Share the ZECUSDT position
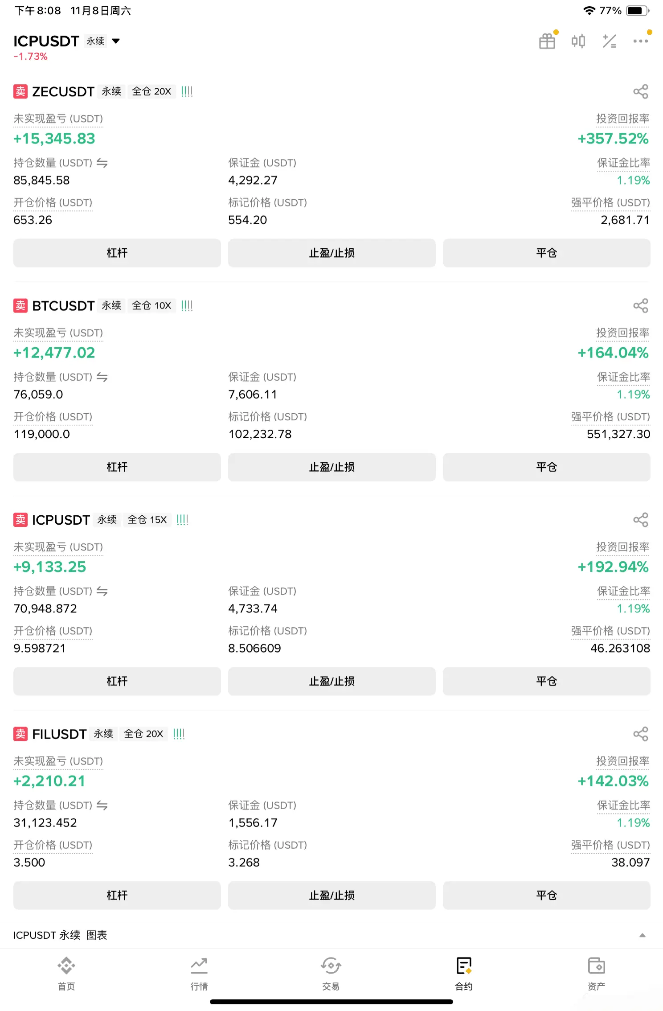Screen dimensions: 663x1011 click(641, 92)
